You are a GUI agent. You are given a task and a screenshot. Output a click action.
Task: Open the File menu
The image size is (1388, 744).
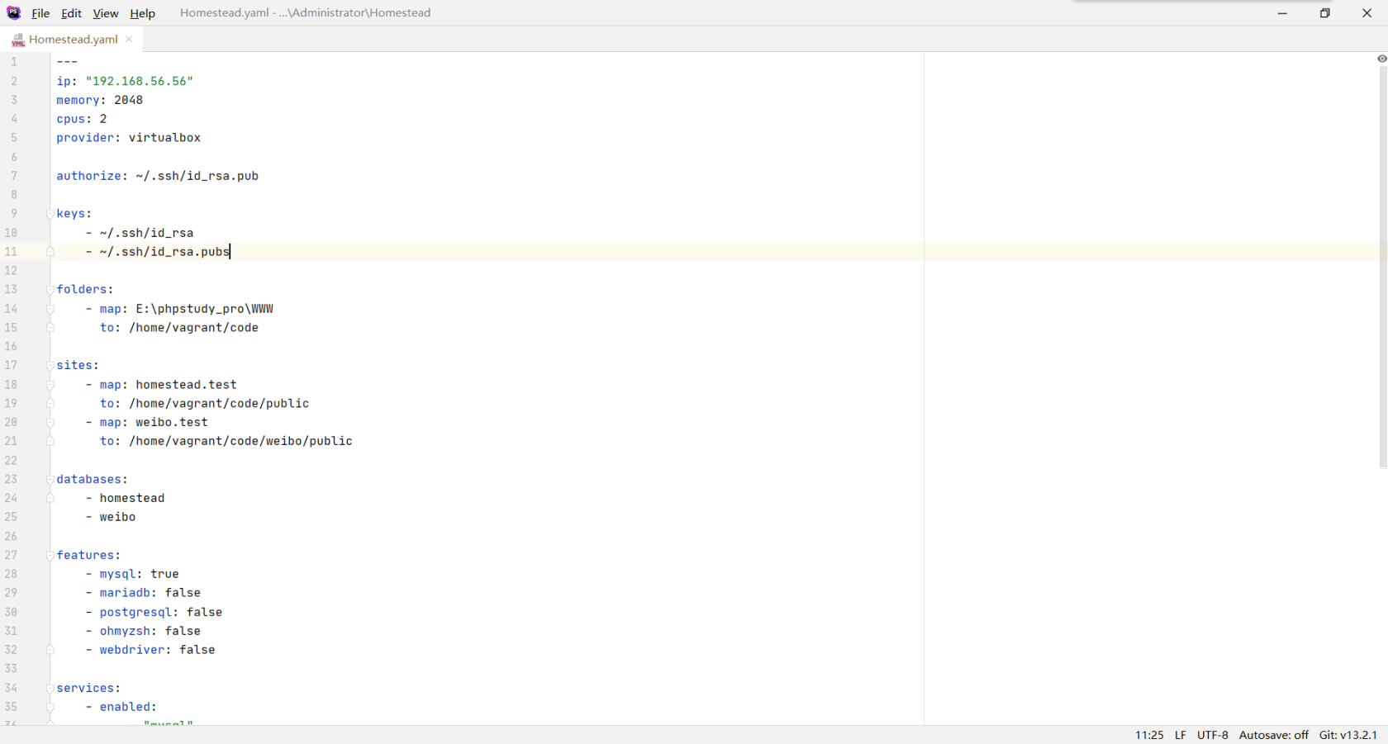(x=40, y=13)
